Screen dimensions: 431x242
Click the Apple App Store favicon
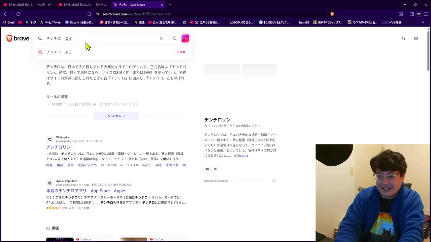50,183
